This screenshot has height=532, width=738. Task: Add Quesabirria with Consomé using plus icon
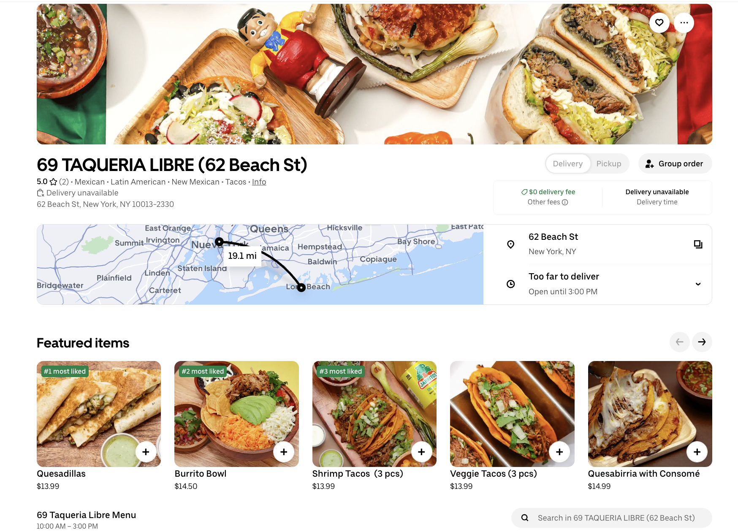point(697,452)
